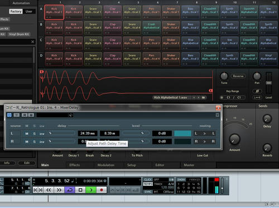Adjust the L channel delay slider
Screen dimensions: 279x208
61,133
